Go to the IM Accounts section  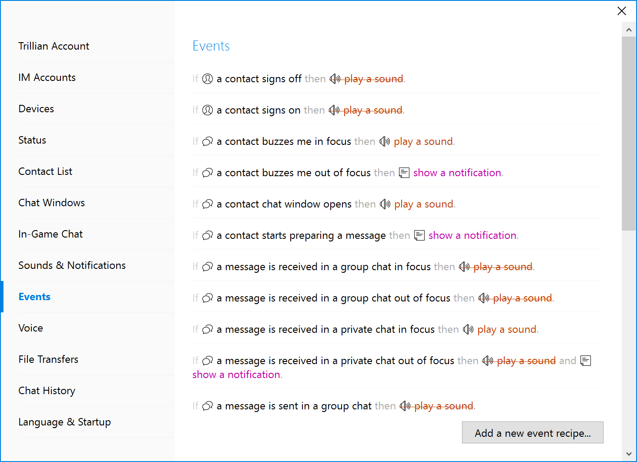click(x=47, y=77)
